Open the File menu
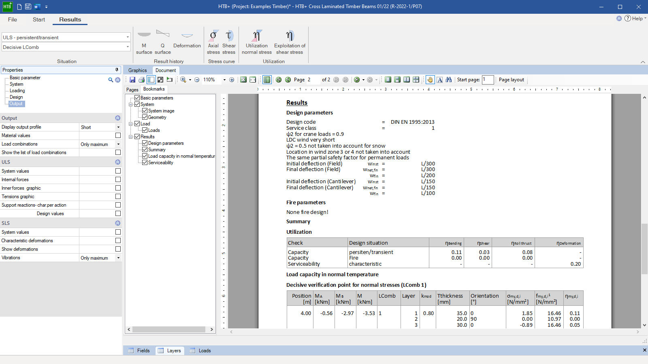The height and width of the screenshot is (364, 648). click(13, 19)
